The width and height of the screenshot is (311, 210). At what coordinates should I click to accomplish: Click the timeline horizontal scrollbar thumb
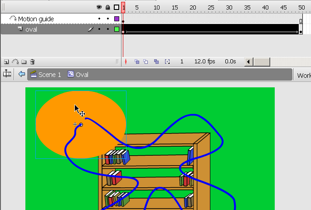262,62
